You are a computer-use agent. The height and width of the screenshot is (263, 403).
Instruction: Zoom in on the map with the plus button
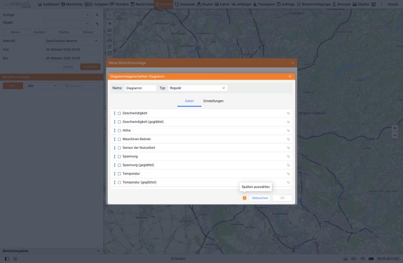pos(395,128)
